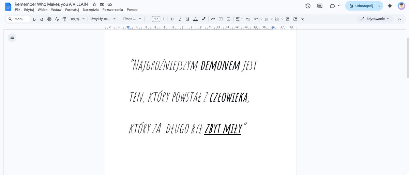Screen dimensions: 409x175
Task: Open bulleted list options arrow
Action: pos(272,19)
